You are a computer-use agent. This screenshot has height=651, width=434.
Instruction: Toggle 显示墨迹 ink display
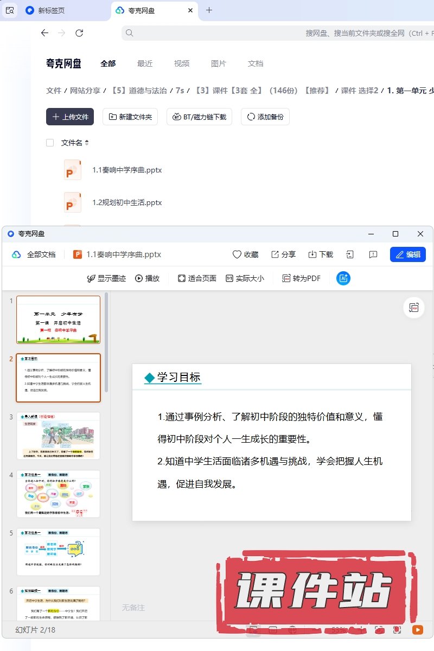[x=106, y=278]
